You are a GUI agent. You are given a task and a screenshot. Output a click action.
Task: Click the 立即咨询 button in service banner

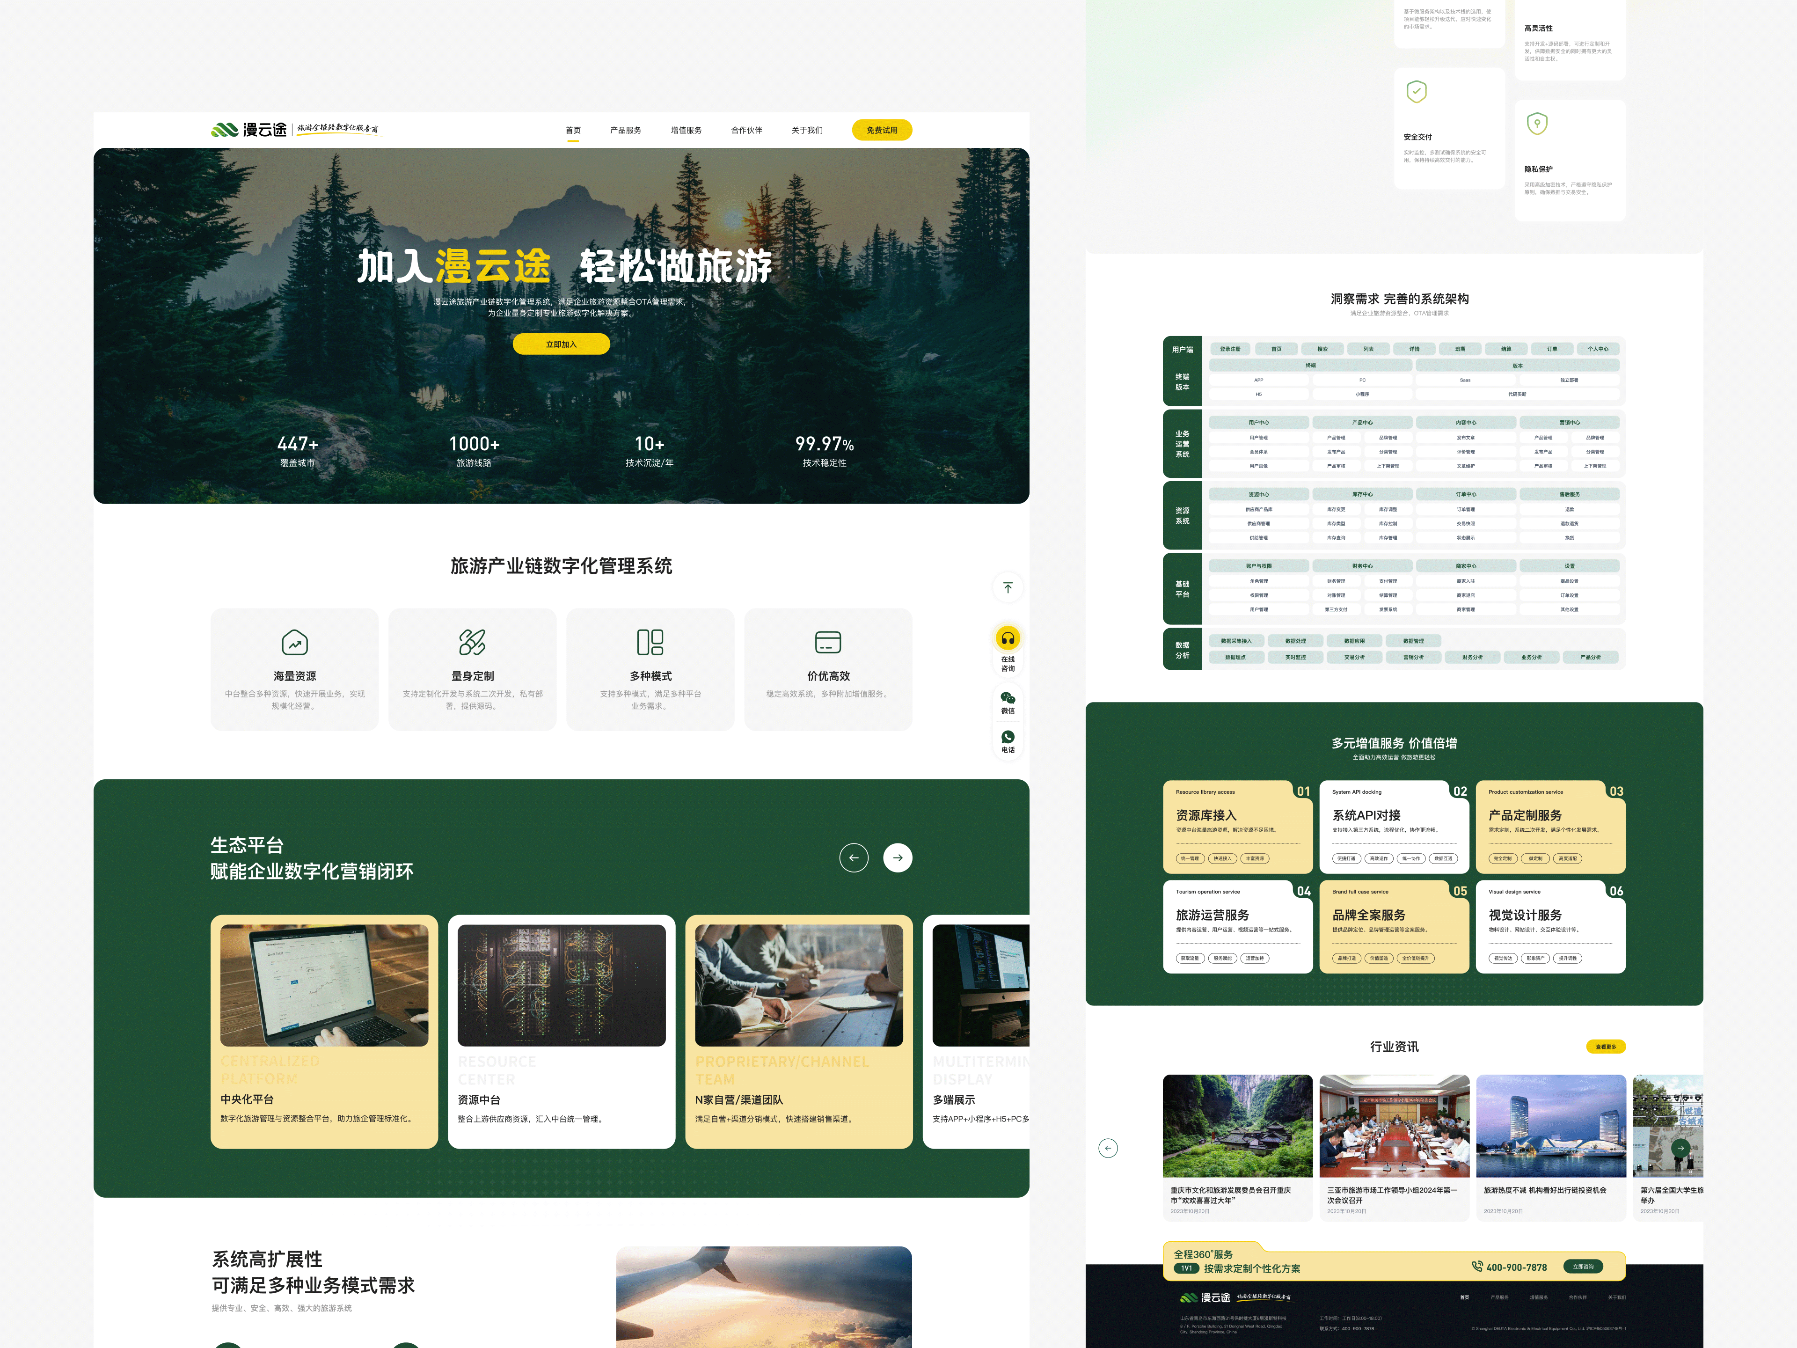(x=1583, y=1266)
